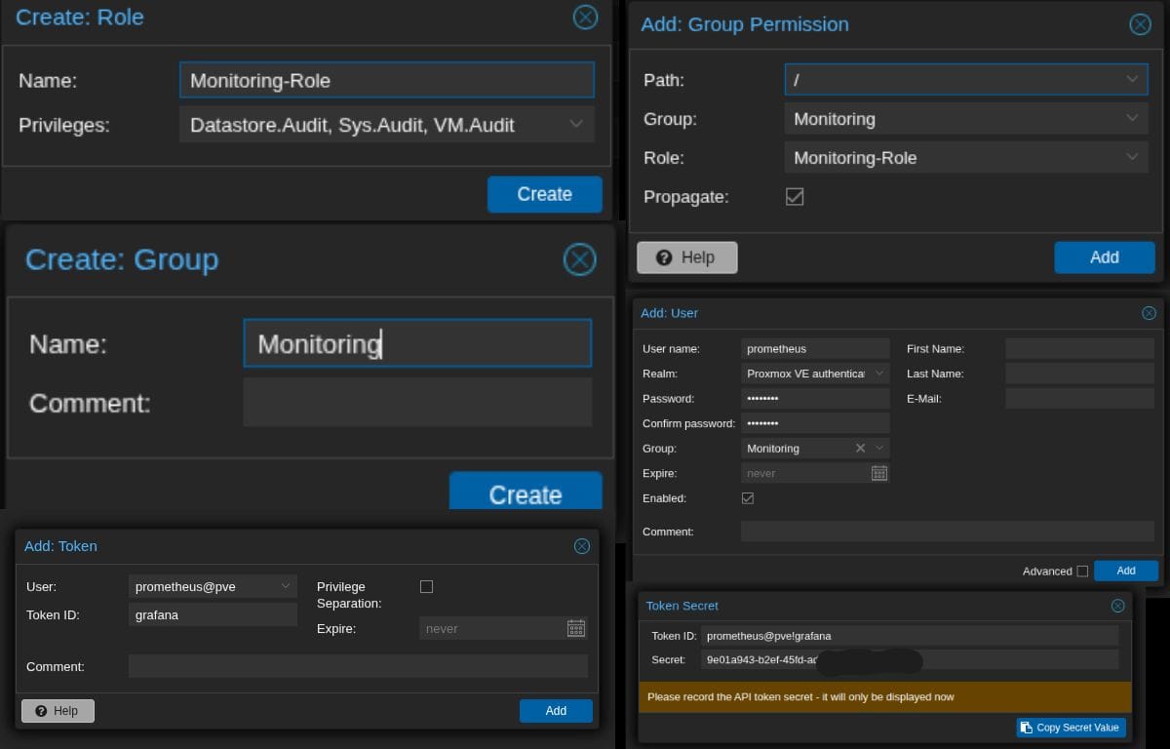
Task: Enable Privilege Separation in Add: Token
Action: pyautogui.click(x=426, y=586)
